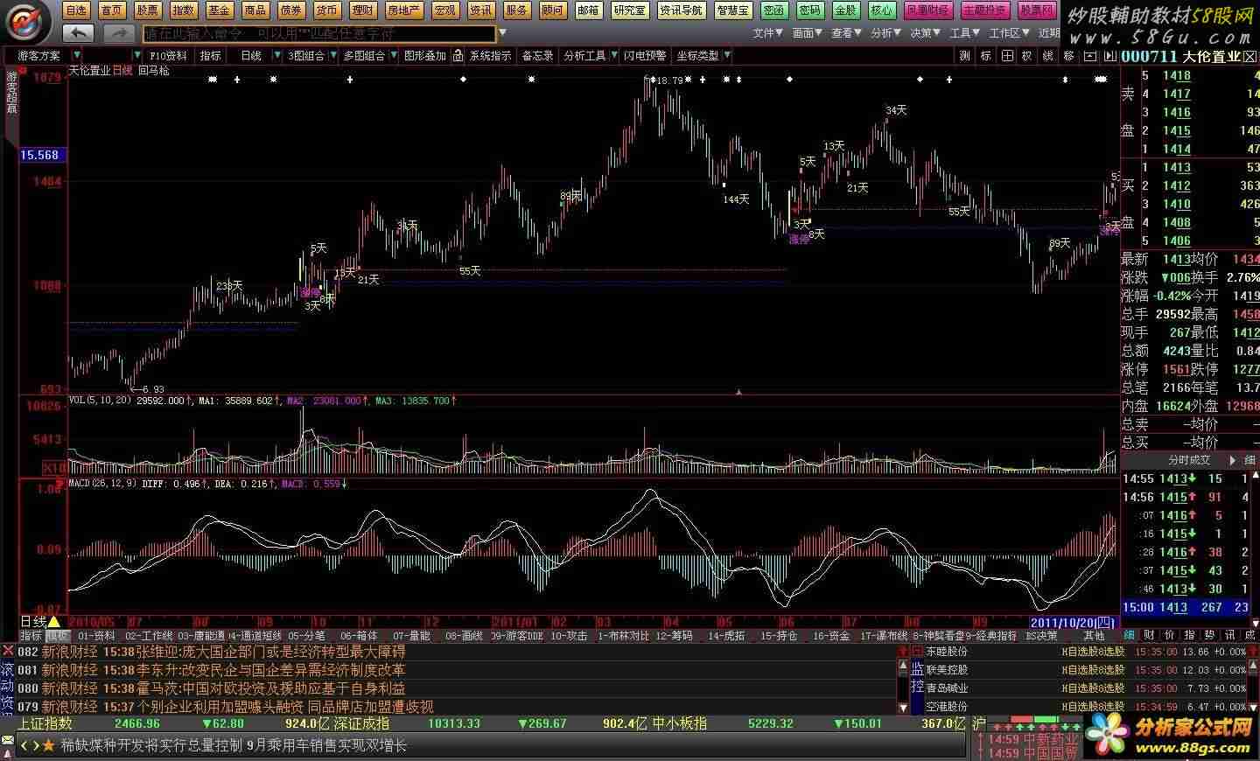Click the 备忘录 toolbar button
Screen dimensions: 1260x761
point(538,55)
